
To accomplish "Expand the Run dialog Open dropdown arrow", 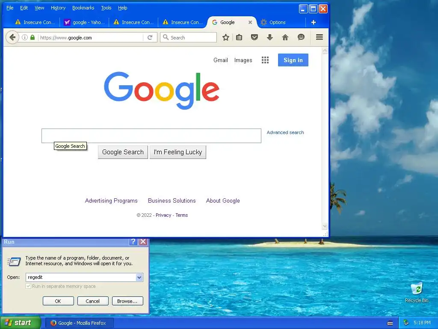I will pyautogui.click(x=139, y=277).
